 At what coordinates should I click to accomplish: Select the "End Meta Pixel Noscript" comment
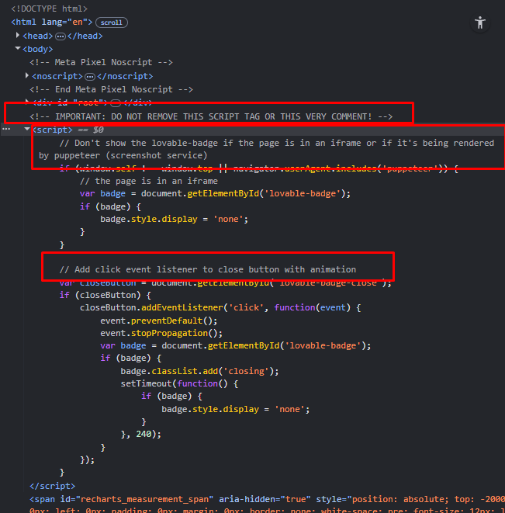coord(111,89)
